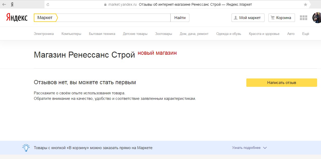The image size is (321, 159).
Task: Open Красота и здоровье category
Action: click(x=264, y=34)
